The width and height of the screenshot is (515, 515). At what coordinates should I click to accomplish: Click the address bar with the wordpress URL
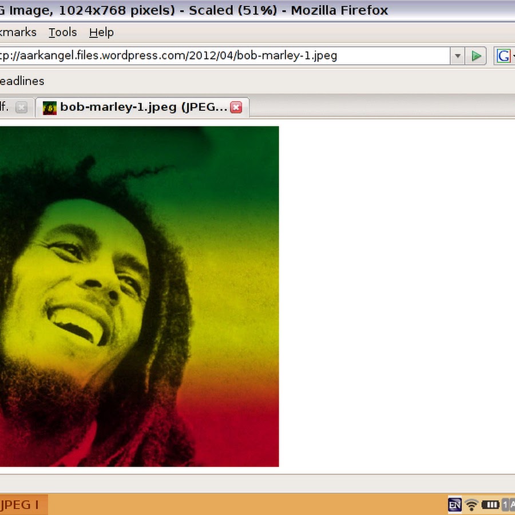tap(224, 56)
